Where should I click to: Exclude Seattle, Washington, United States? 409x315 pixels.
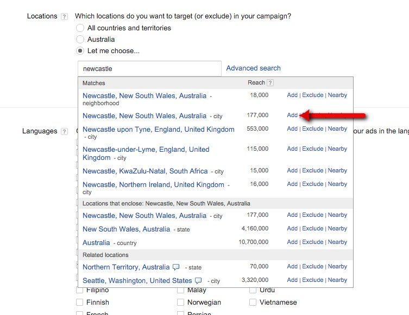pyautogui.click(x=312, y=280)
